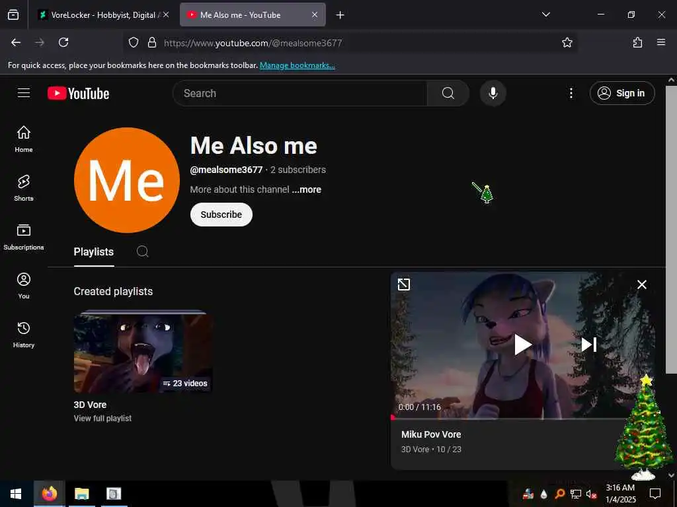This screenshot has height=507, width=677.
Task: List all tabs dropdown arrow
Action: pos(545,15)
